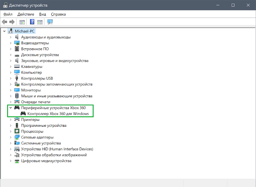Click the Принтеры printer icon
The height and width of the screenshot is (187, 256).
click(17, 120)
